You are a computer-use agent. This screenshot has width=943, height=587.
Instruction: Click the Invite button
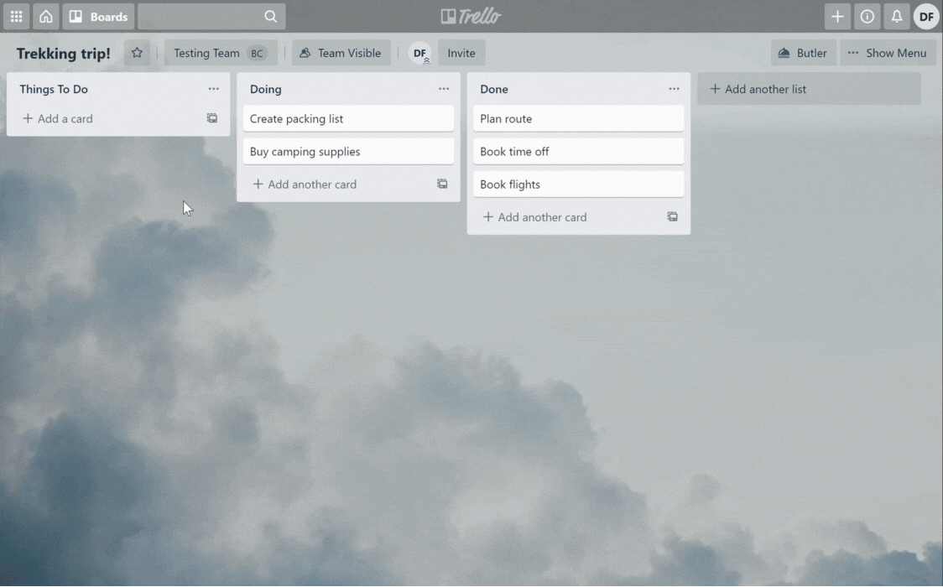tap(461, 52)
